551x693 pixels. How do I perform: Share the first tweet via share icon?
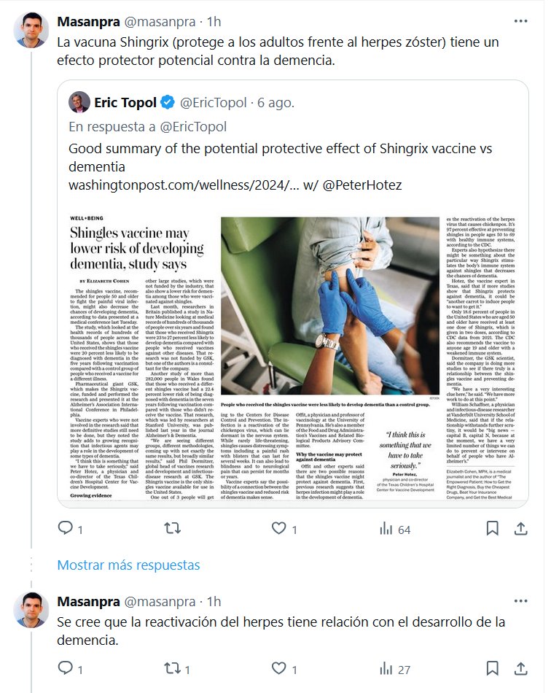[521, 527]
